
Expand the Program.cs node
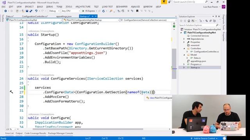184,64
